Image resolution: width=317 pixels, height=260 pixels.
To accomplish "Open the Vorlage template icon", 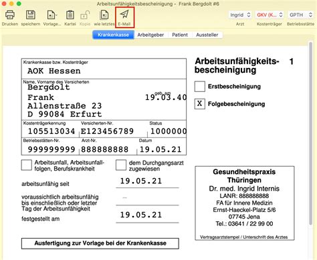I will pos(51,15).
